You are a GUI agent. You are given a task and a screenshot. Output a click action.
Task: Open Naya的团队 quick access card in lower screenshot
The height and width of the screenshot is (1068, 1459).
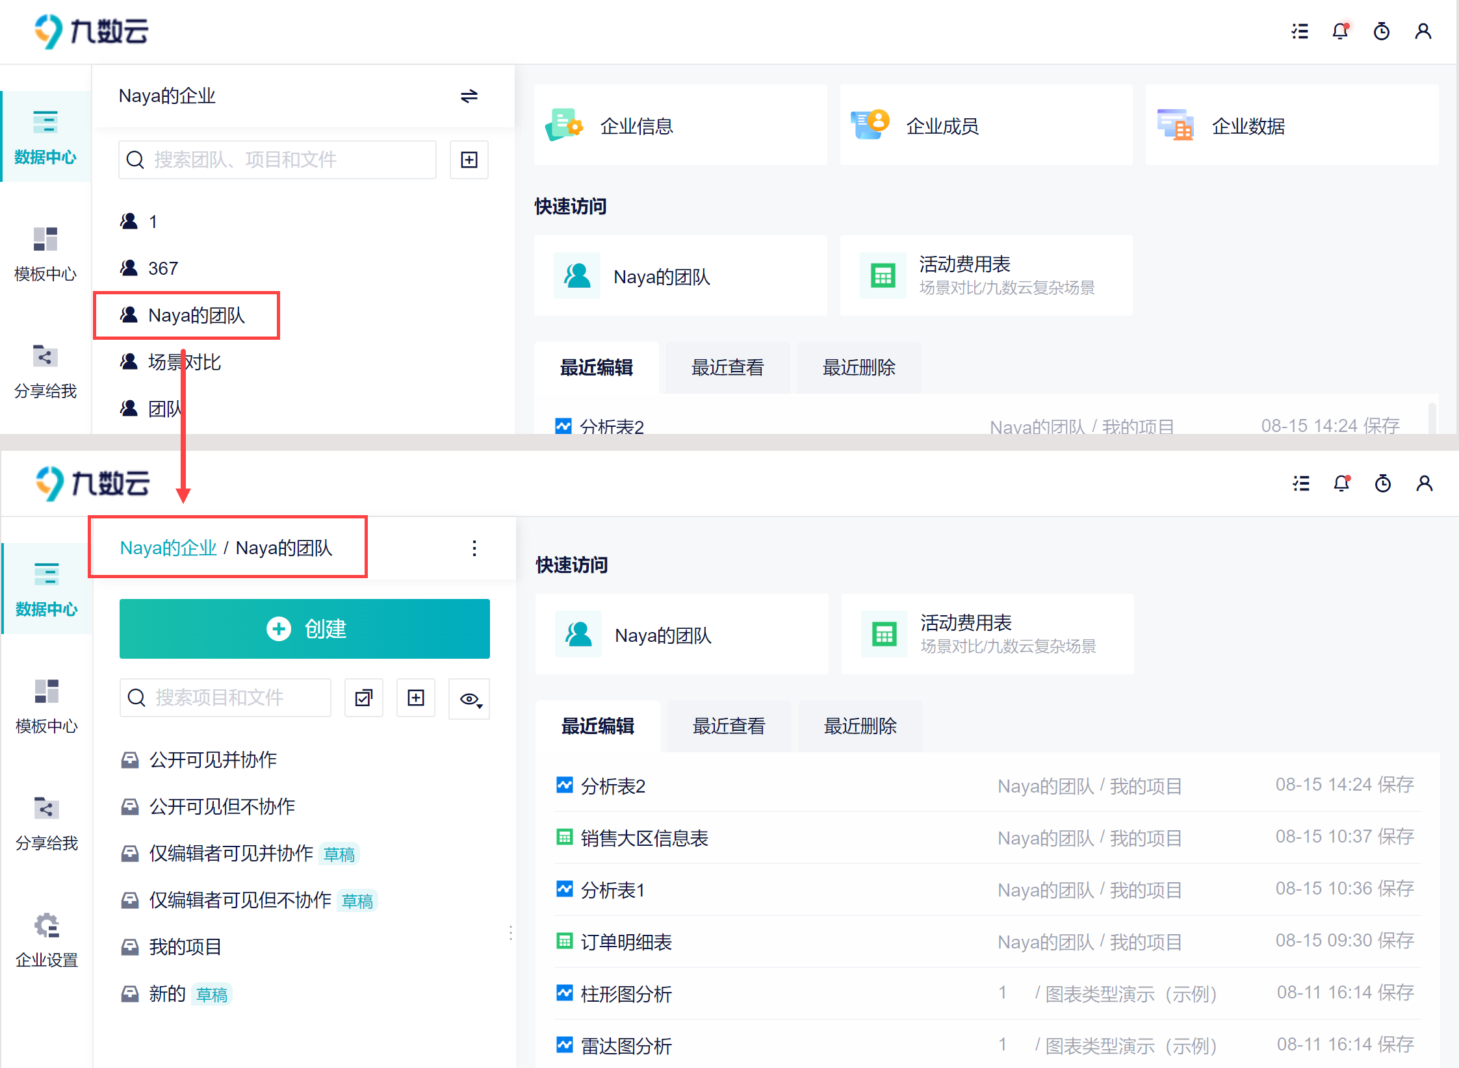pos(682,634)
